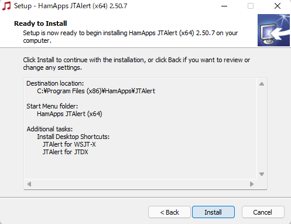This screenshot has width=291, height=224.
Task: Click the JTAlert music note title icon
Action: (x=6, y=6)
